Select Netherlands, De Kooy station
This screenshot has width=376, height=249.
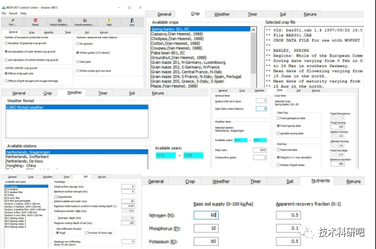coord(77,161)
